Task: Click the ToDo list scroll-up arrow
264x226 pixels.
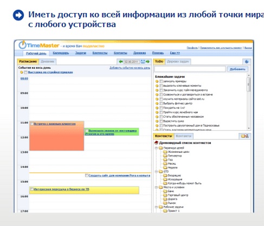Action: (249, 75)
